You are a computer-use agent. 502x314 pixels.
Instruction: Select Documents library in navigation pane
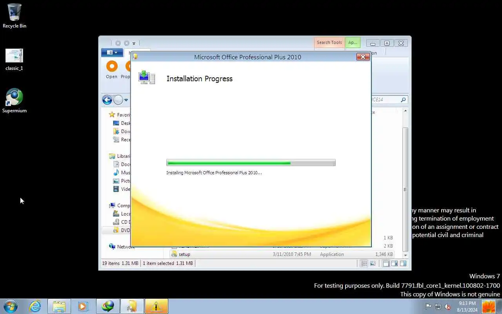[121, 164]
